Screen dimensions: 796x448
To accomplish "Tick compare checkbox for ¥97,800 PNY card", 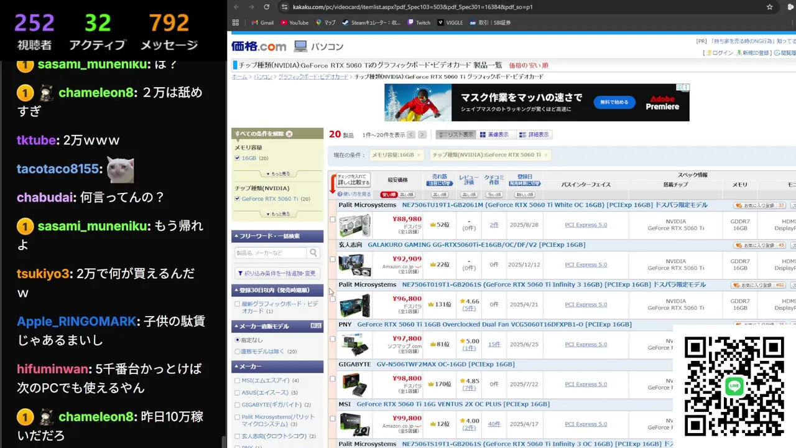I will [333, 338].
